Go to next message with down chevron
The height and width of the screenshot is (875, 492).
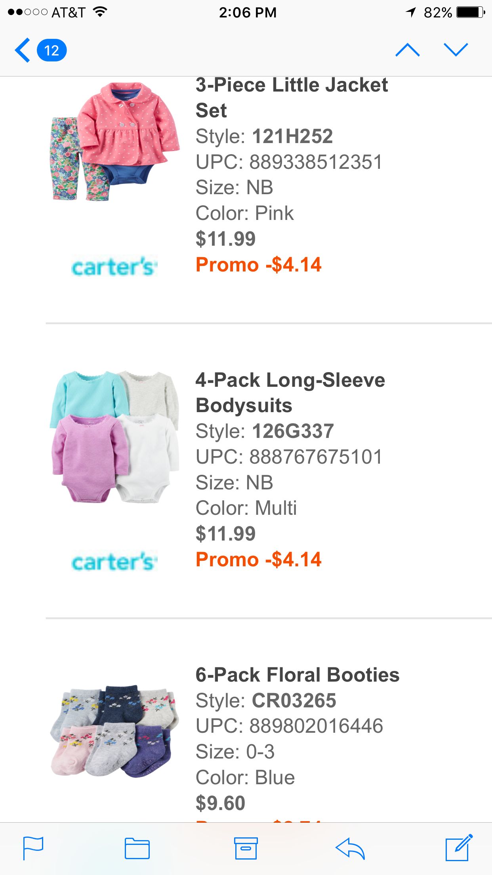(456, 50)
